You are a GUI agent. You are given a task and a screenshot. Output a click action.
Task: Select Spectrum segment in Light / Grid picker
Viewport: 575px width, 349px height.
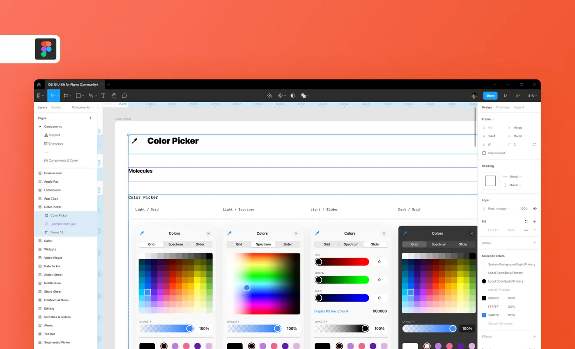[175, 244]
